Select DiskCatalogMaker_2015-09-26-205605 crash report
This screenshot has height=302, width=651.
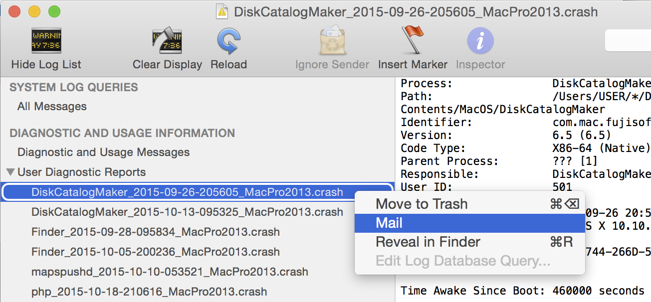tap(198, 192)
